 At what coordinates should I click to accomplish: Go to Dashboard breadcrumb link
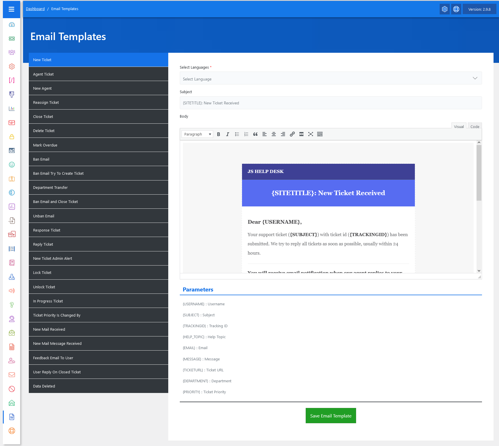[35, 9]
